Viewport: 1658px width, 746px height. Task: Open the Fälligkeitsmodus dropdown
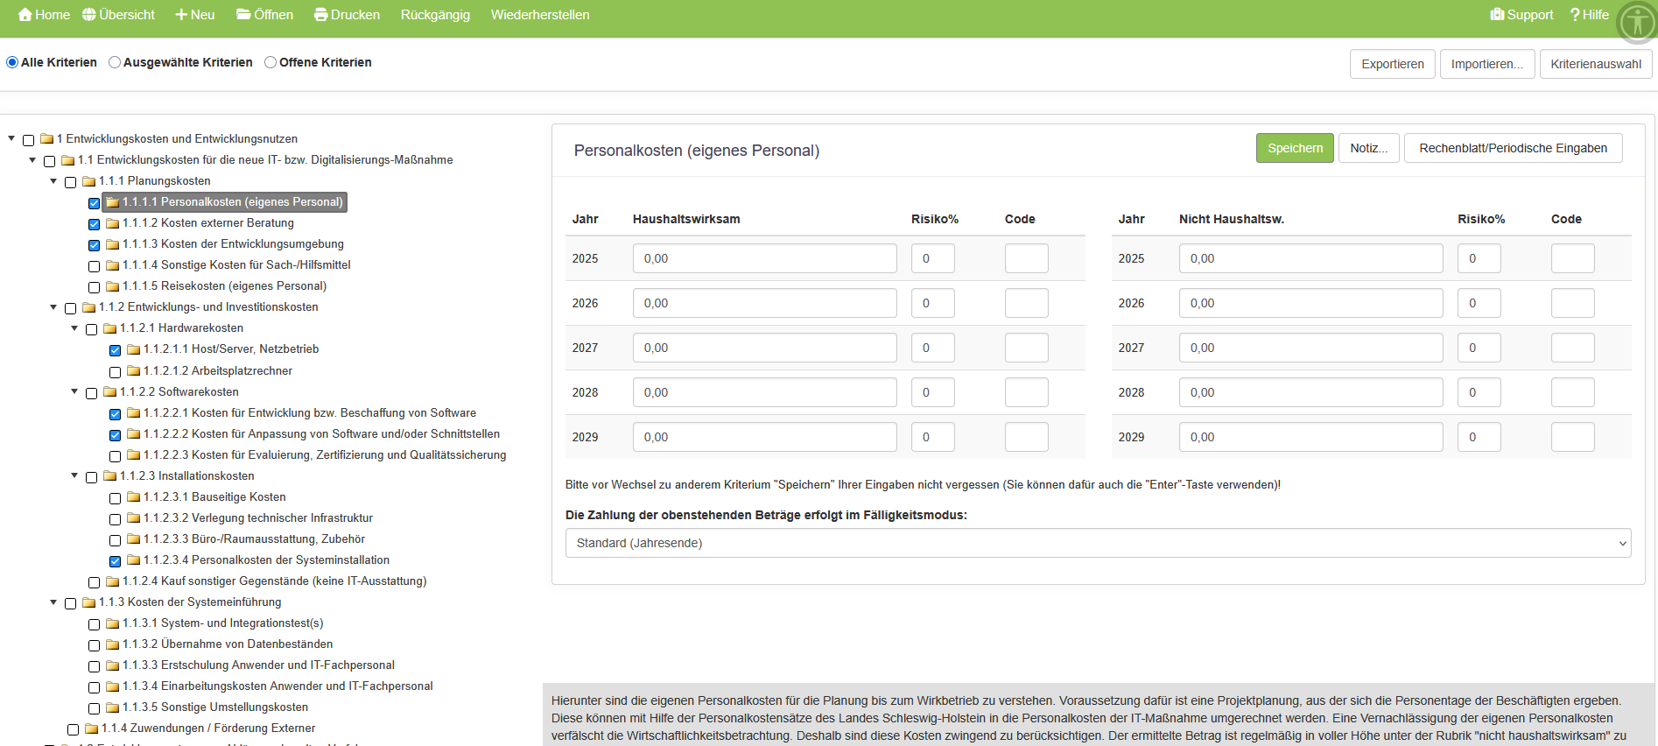pyautogui.click(x=1098, y=543)
